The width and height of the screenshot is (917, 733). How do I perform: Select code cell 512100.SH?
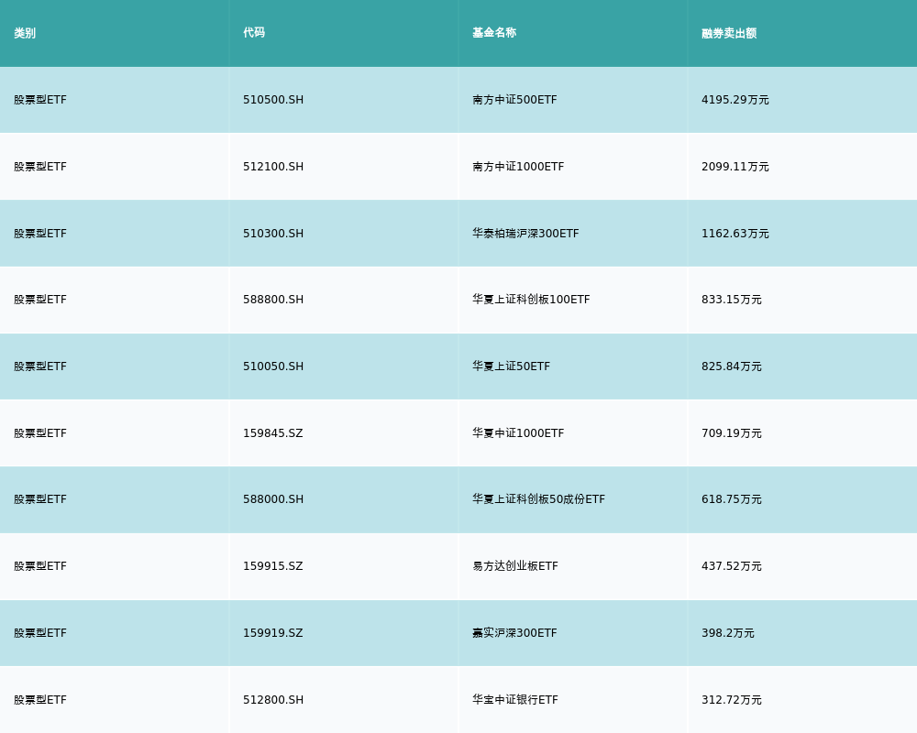pyautogui.click(x=273, y=167)
